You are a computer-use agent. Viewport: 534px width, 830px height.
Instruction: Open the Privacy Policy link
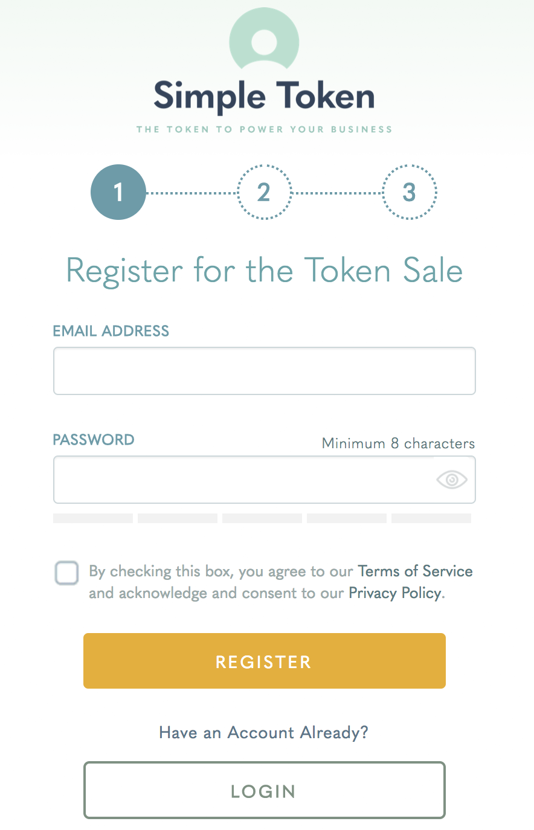pos(395,593)
